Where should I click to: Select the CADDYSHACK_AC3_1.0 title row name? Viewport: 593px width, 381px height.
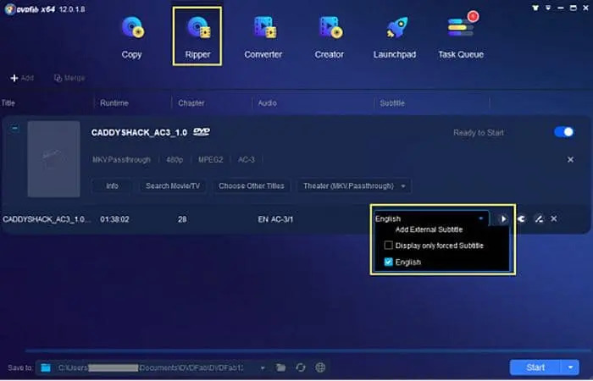point(46,219)
